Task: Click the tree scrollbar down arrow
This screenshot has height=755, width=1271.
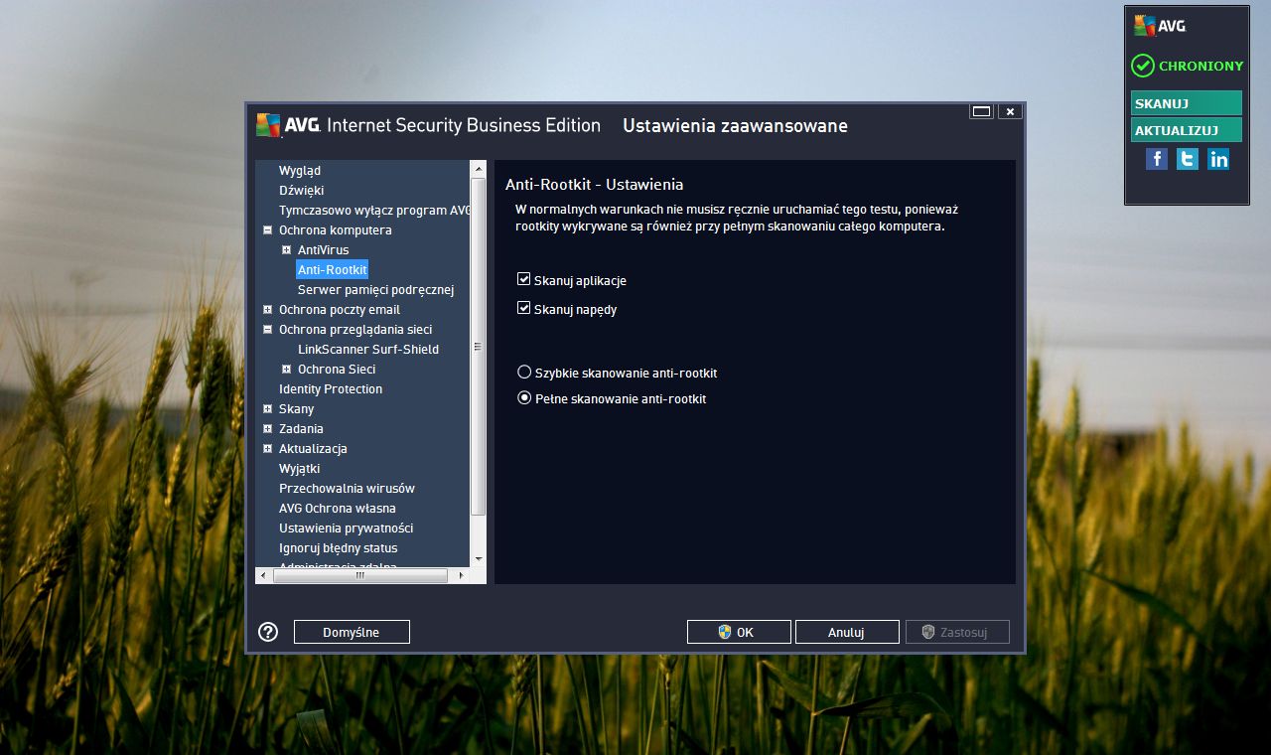Action: (x=479, y=559)
